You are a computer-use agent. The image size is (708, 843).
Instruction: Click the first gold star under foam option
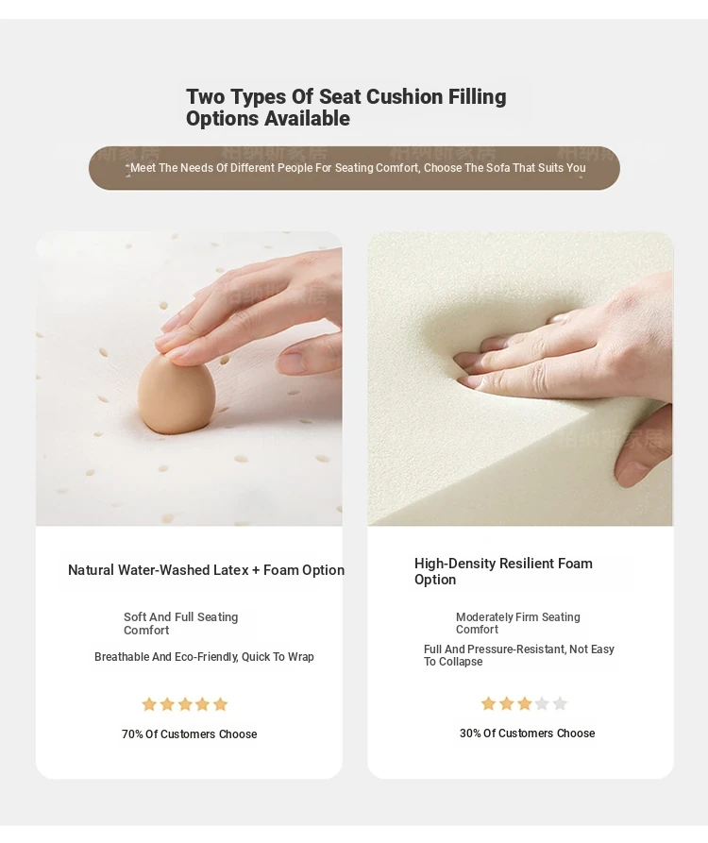coord(488,703)
